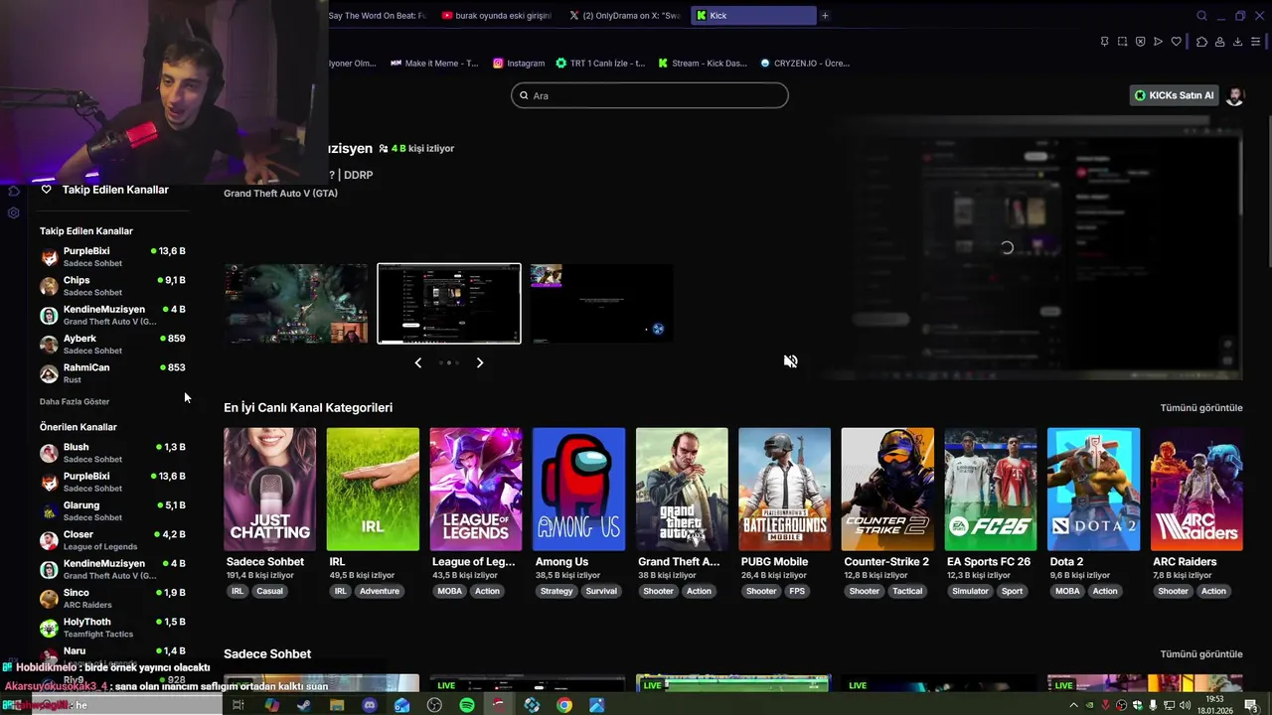This screenshot has width=1272, height=715.
Task: Open the Grand Theft Auto V (GTA) link
Action: (280, 194)
